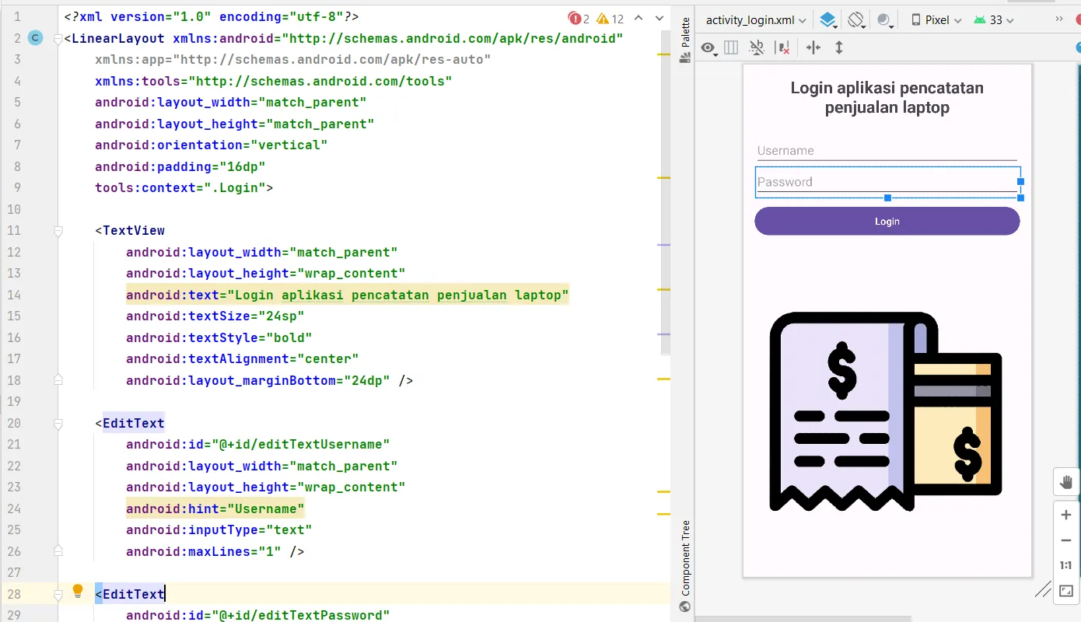
Task: Set preview zoom to 1:1
Action: click(1066, 565)
